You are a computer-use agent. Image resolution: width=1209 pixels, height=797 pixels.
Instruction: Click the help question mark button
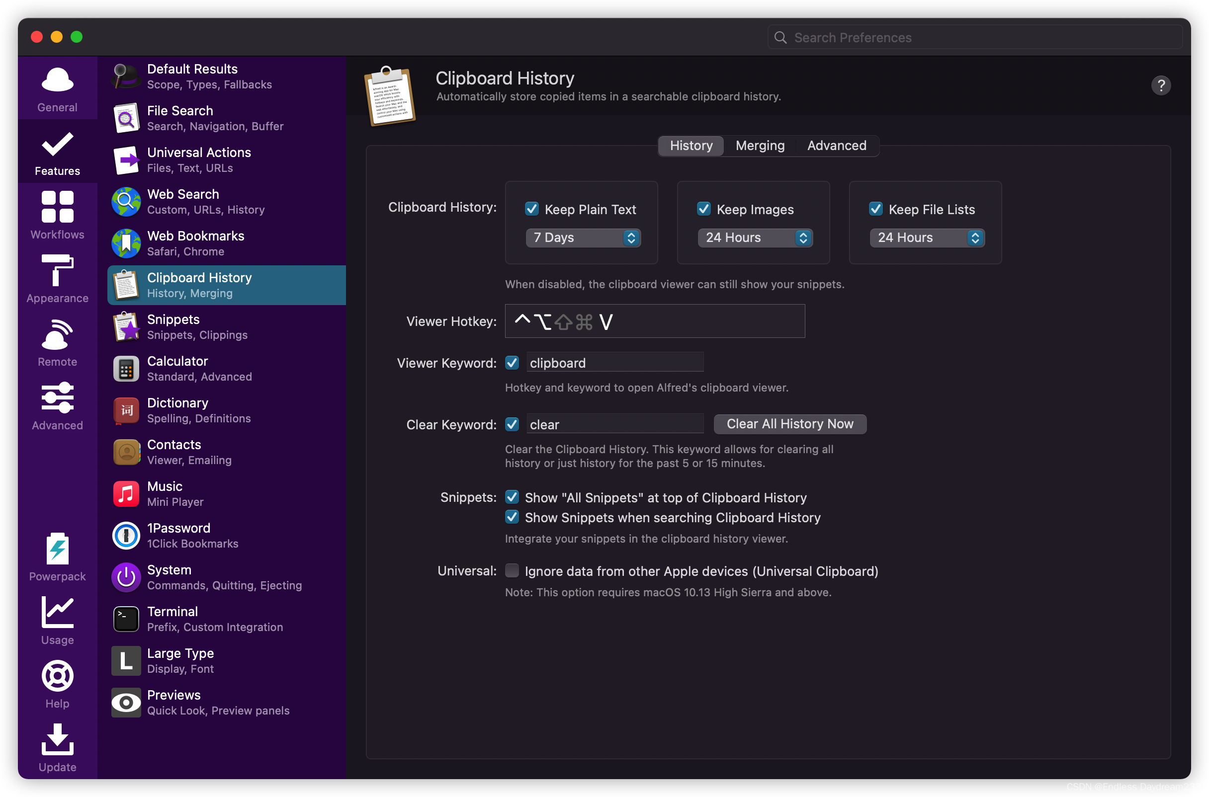[1161, 85]
